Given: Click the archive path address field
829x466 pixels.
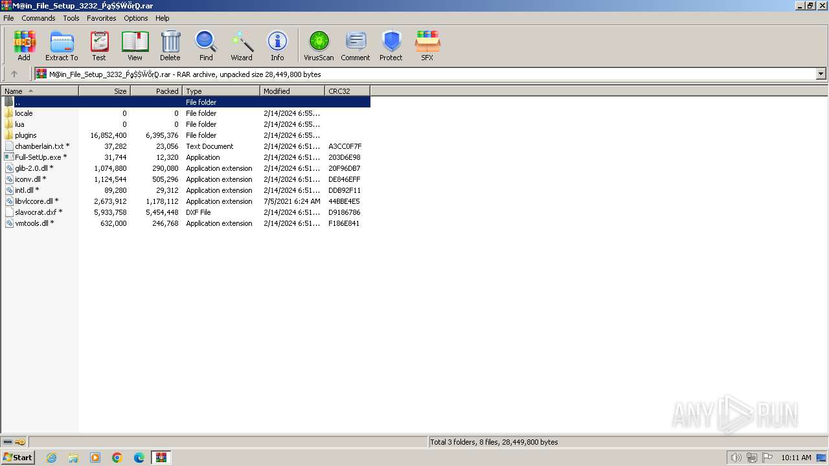Looking at the screenshot, I should coord(426,74).
